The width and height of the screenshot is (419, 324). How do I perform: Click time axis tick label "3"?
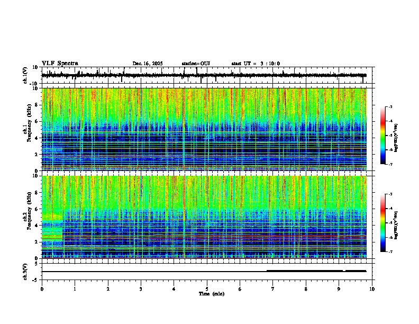click(141, 289)
